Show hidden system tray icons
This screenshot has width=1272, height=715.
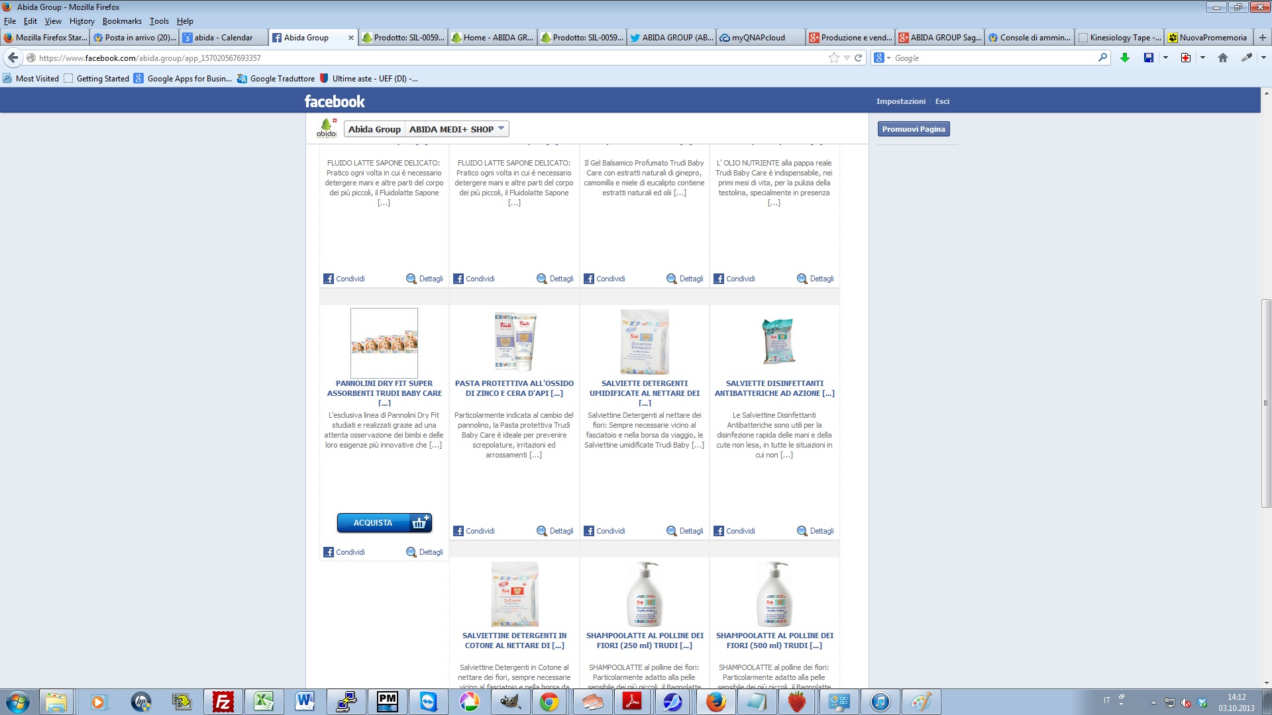pyautogui.click(x=1153, y=702)
